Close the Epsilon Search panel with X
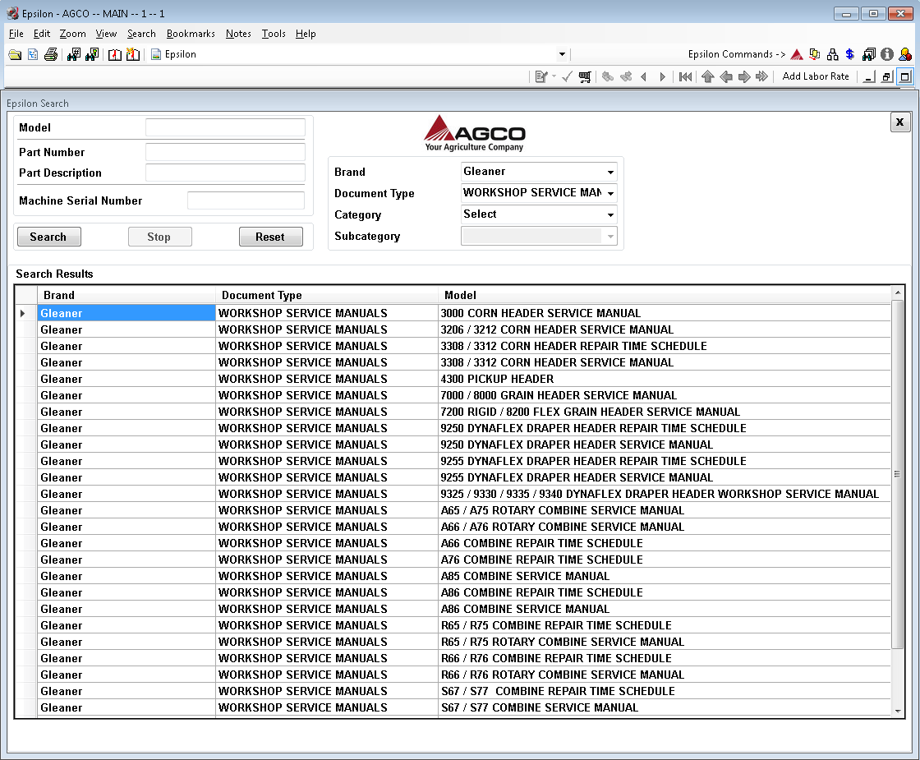Viewport: 920px width, 760px height. click(x=899, y=122)
